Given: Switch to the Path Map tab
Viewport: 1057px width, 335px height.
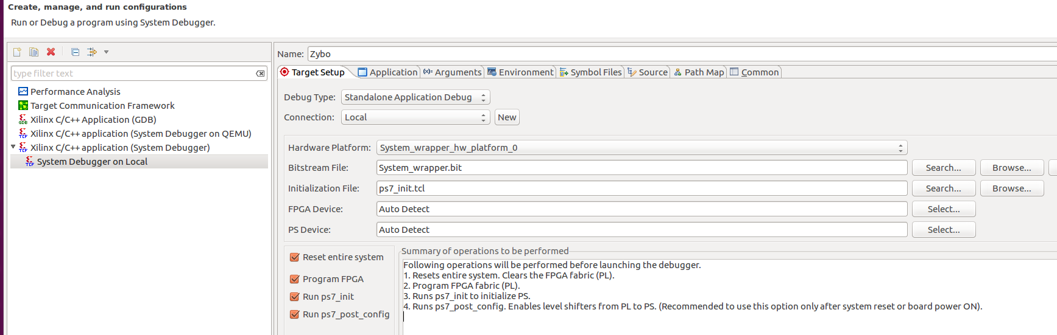Looking at the screenshot, I should click(x=699, y=72).
